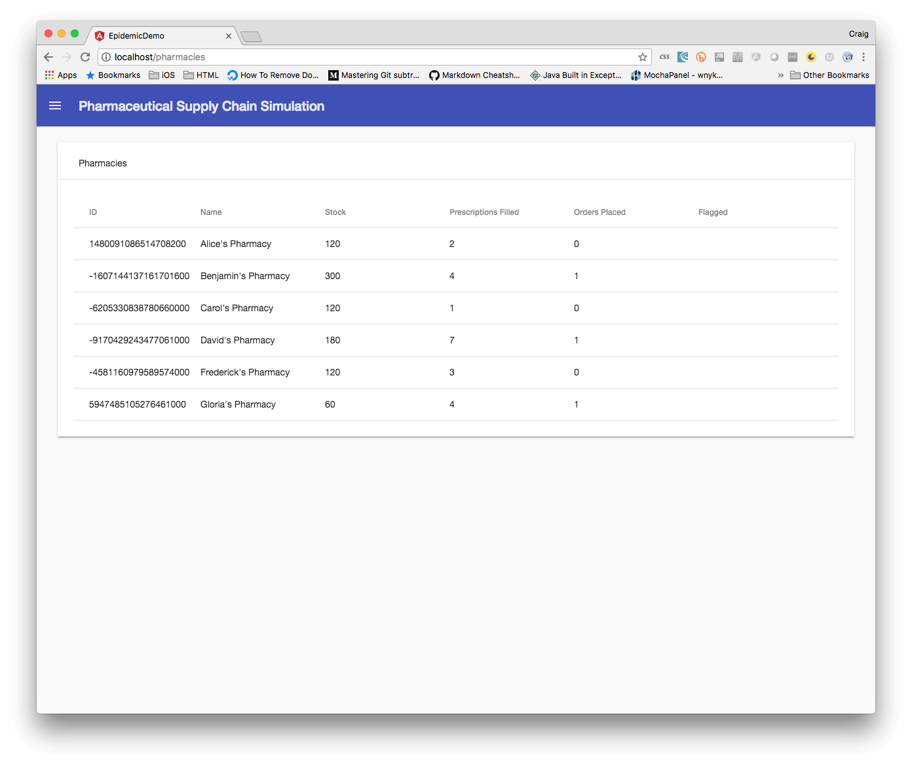
Task: Open the How To Remove Do... bookmark
Action: point(273,75)
